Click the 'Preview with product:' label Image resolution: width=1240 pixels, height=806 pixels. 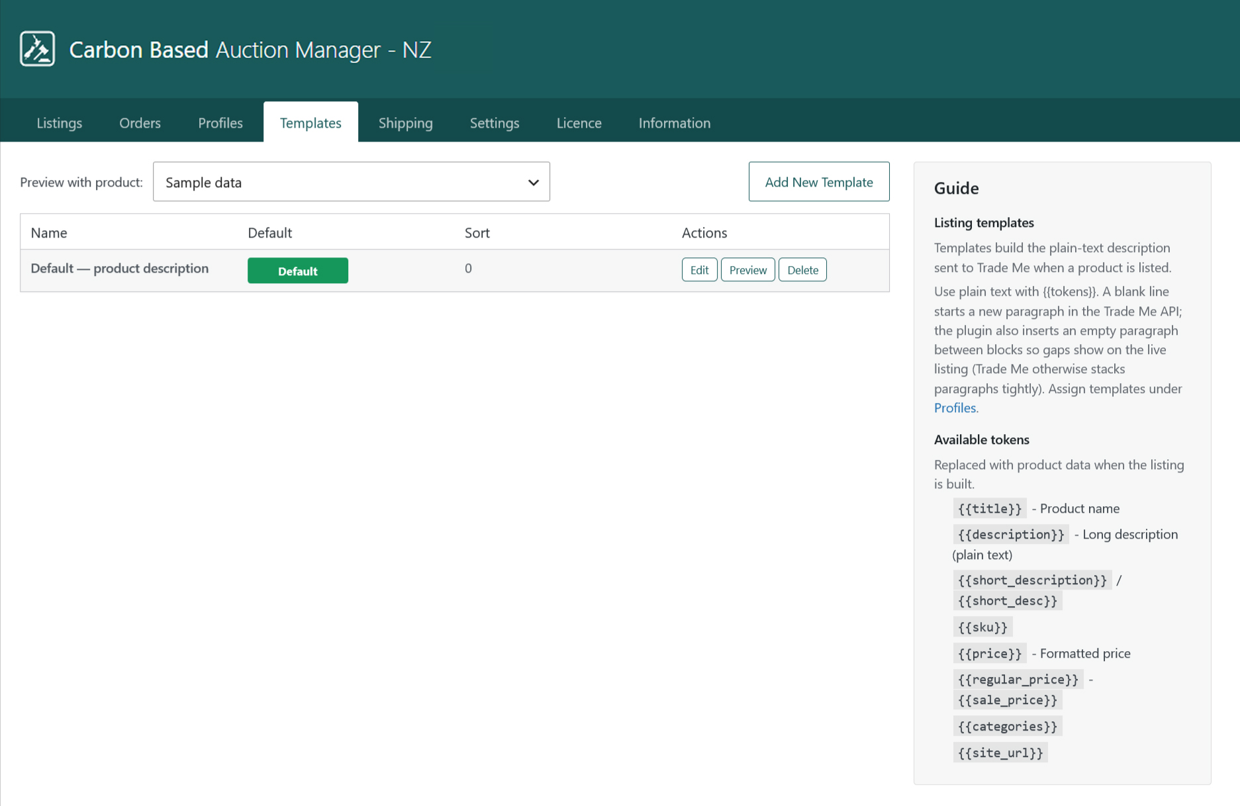click(x=81, y=182)
